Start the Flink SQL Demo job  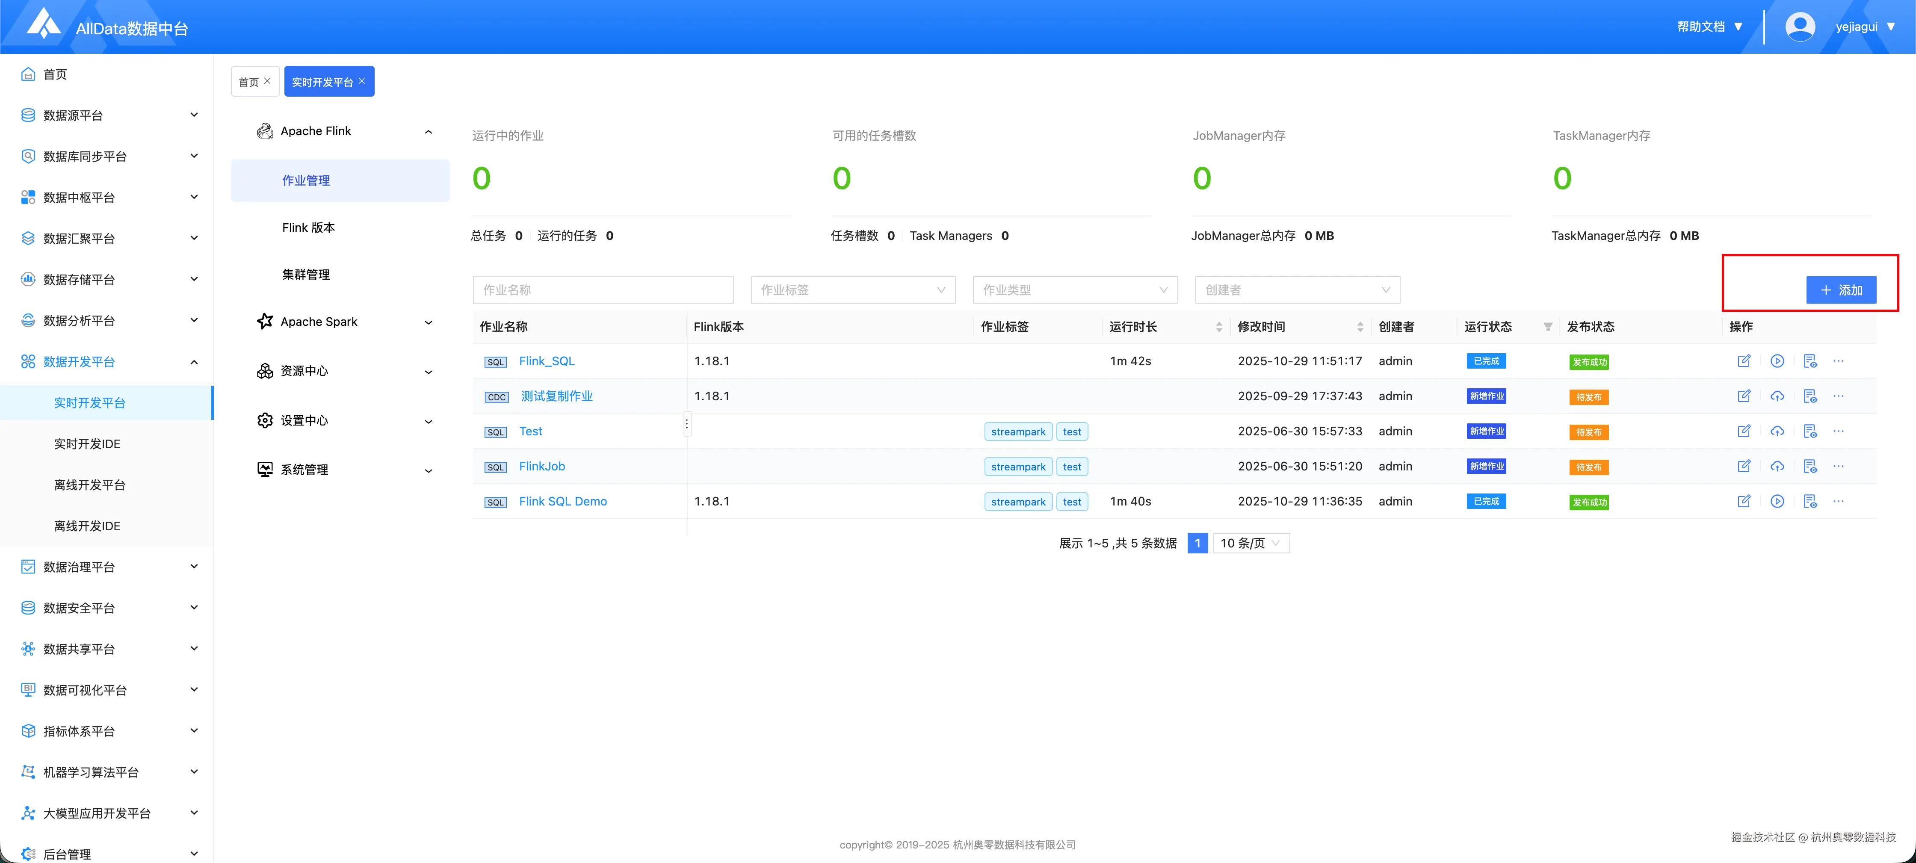1777,502
